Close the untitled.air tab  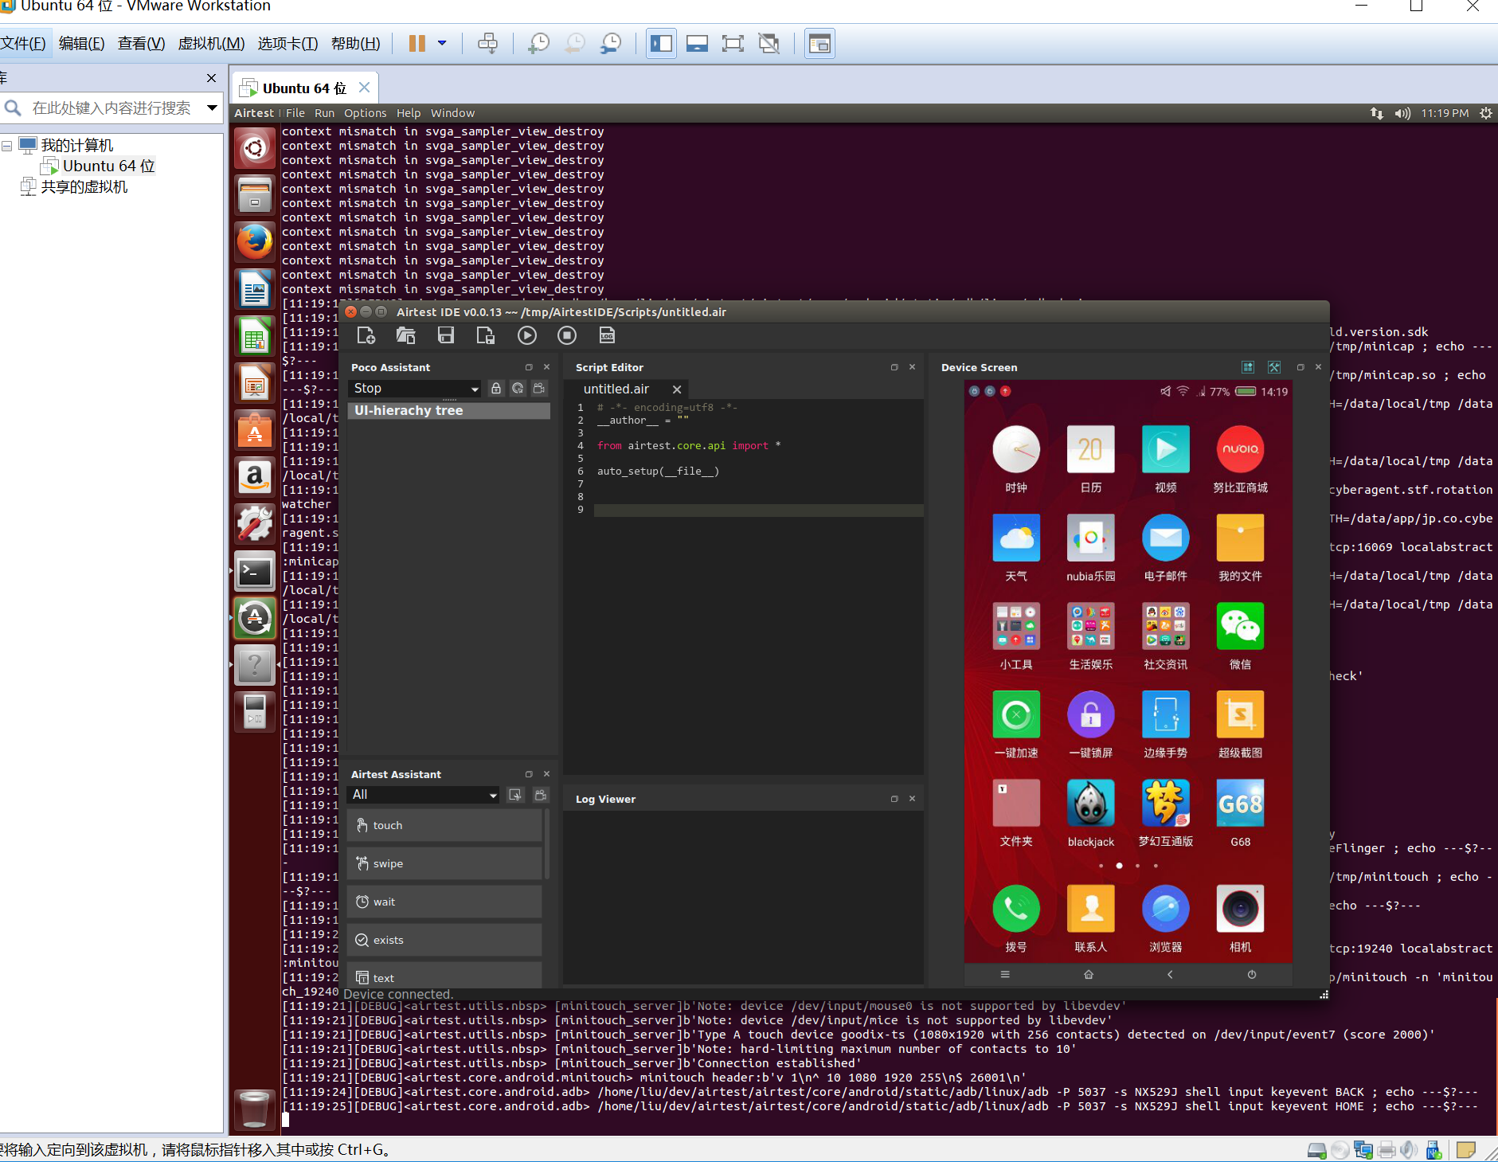pos(677,389)
